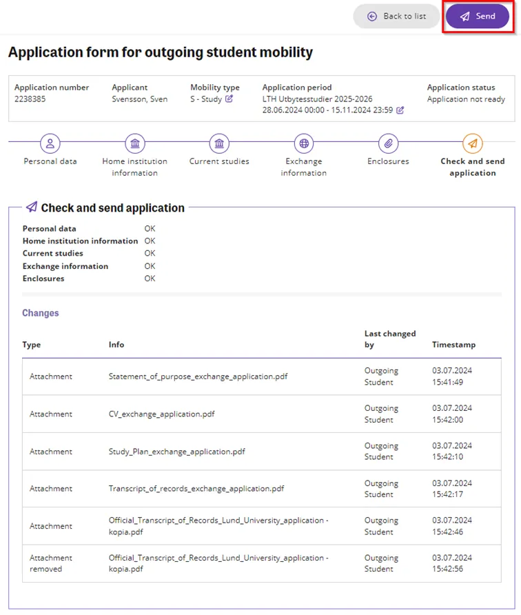Viewport: 521px width, 615px height.
Task: Open the Enclosures paperclip step icon
Action: coord(388,143)
